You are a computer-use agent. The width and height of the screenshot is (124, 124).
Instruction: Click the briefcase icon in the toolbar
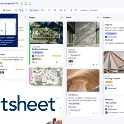[x=55, y=10]
